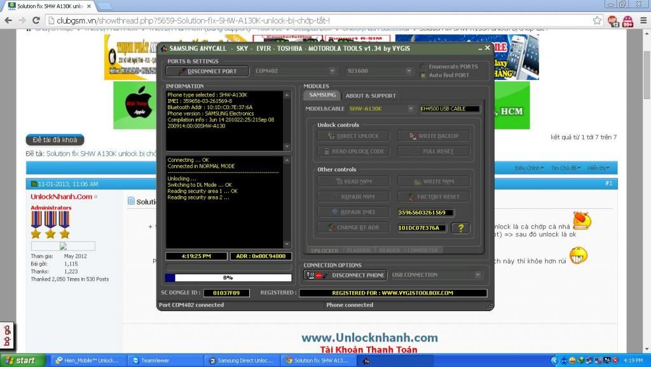Click the Chrome forward arrow
Viewport: 651px width, 367px height.
pos(22,20)
